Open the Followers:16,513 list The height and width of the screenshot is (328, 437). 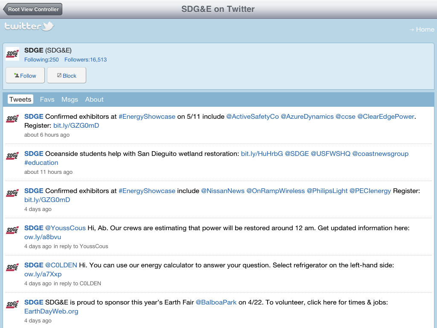(85, 60)
